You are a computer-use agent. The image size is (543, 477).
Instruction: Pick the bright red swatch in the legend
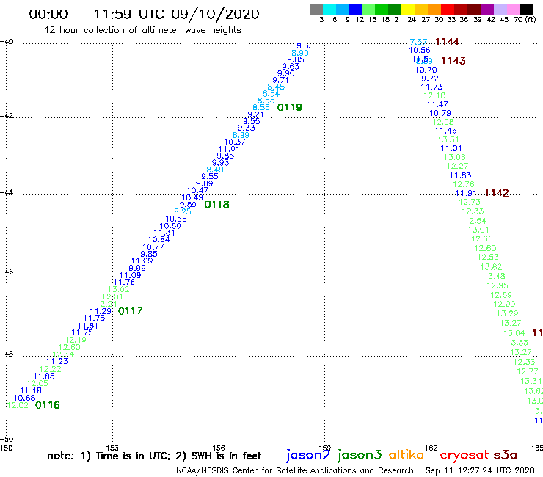(x=448, y=9)
